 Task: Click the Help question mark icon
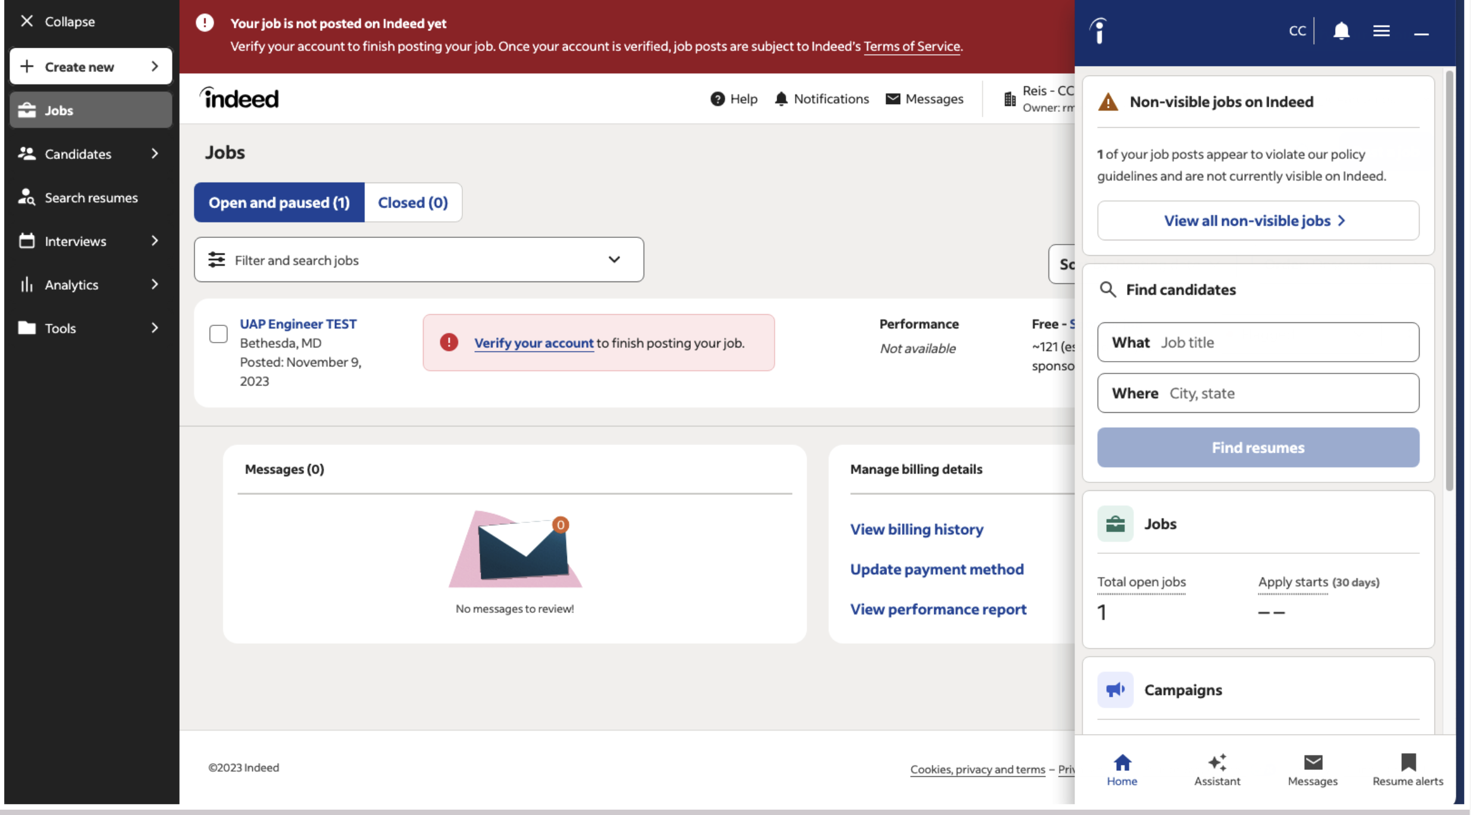pyautogui.click(x=718, y=99)
